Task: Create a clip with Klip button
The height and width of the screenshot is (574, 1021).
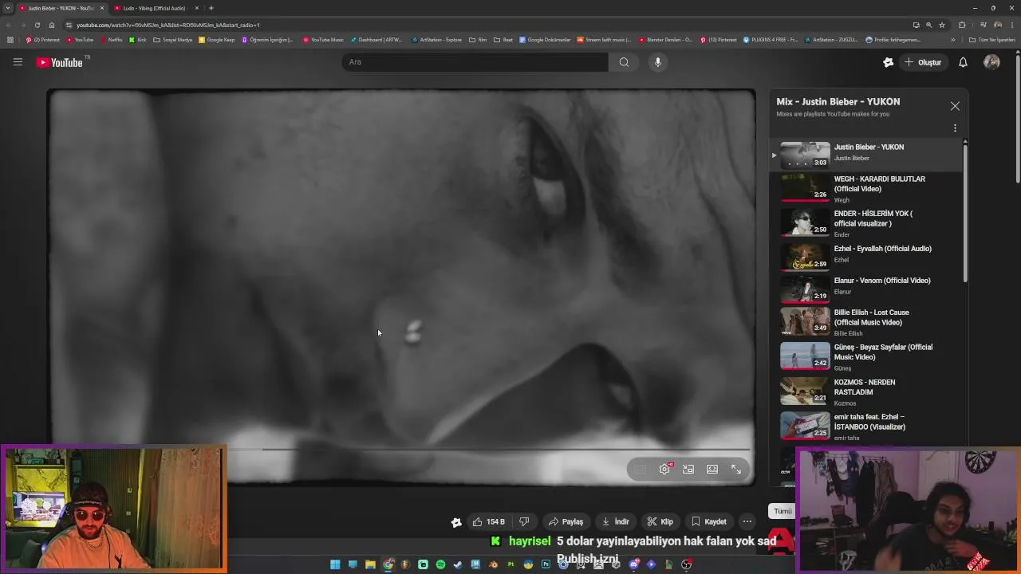Action: click(x=660, y=521)
